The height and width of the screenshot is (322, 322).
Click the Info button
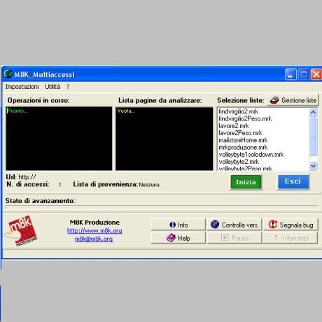tap(178, 225)
